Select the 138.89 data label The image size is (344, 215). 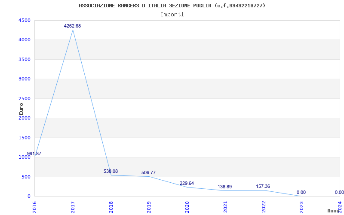click(224, 187)
